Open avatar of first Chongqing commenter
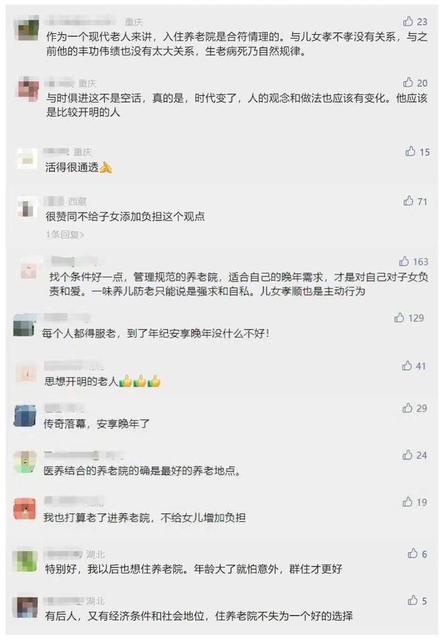 [27, 28]
